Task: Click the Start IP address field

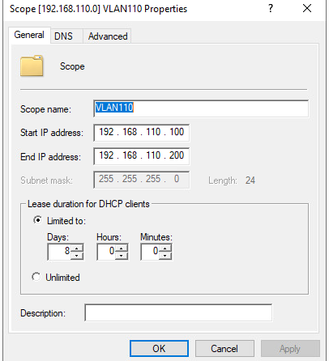Action: pyautogui.click(x=141, y=133)
